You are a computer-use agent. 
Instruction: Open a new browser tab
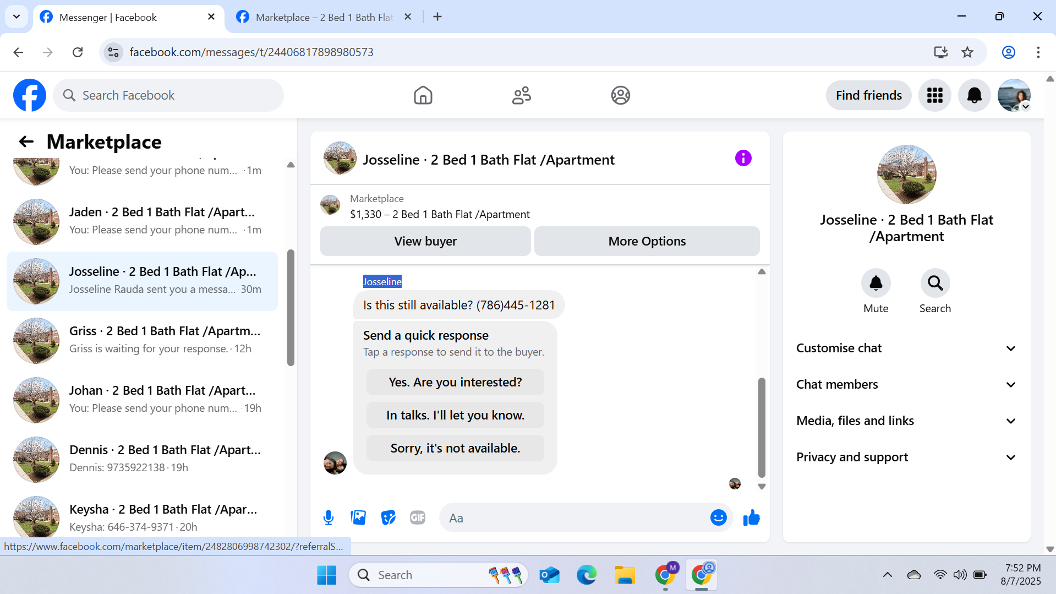[x=437, y=17]
